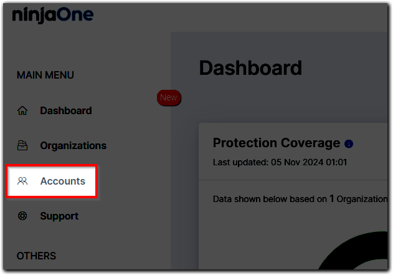Click the Organizations briefcase icon
This screenshot has height=275, width=393.
[22, 146]
